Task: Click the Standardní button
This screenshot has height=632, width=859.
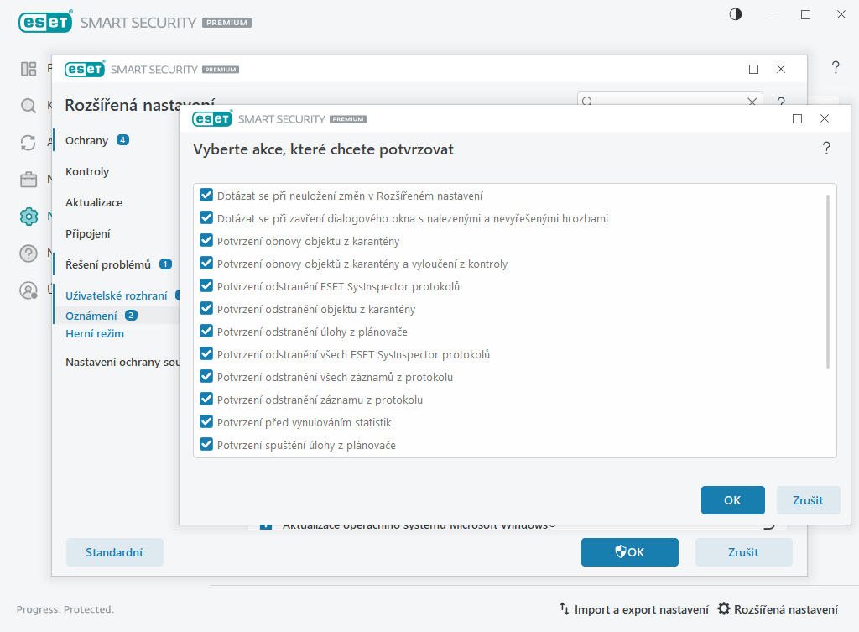Action: 114,552
